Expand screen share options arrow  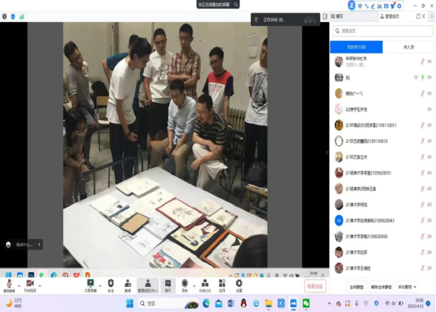100,285
